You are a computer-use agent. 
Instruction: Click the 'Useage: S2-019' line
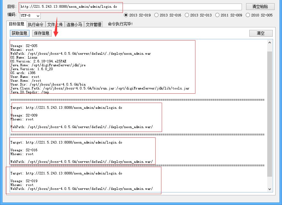pyautogui.click(x=24, y=181)
